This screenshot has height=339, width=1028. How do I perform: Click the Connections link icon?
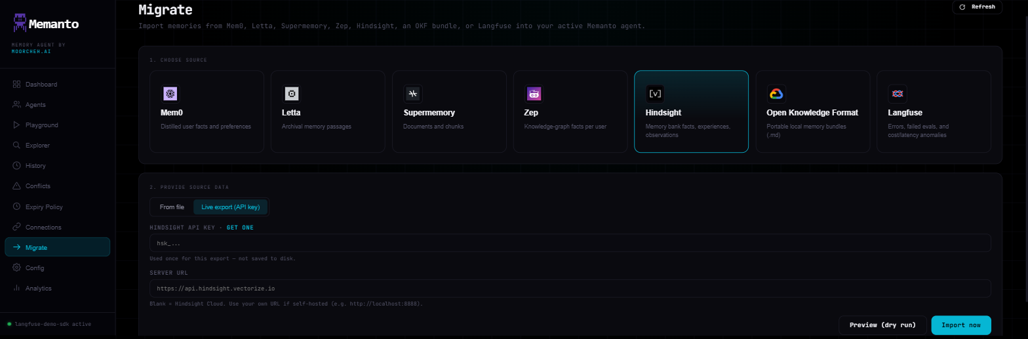tap(16, 228)
